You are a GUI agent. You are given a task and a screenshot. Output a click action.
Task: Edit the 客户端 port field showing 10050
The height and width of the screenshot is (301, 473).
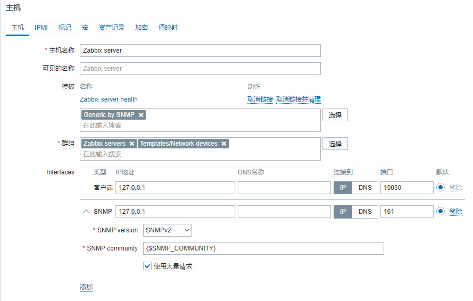(x=406, y=188)
